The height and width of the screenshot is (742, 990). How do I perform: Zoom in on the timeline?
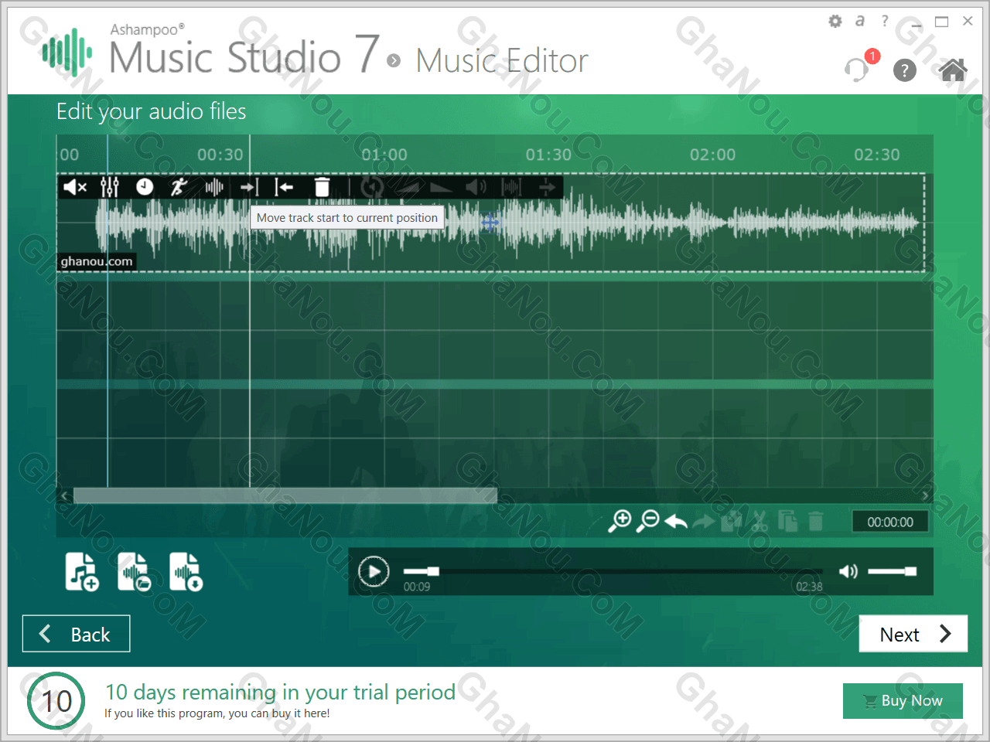(x=620, y=522)
